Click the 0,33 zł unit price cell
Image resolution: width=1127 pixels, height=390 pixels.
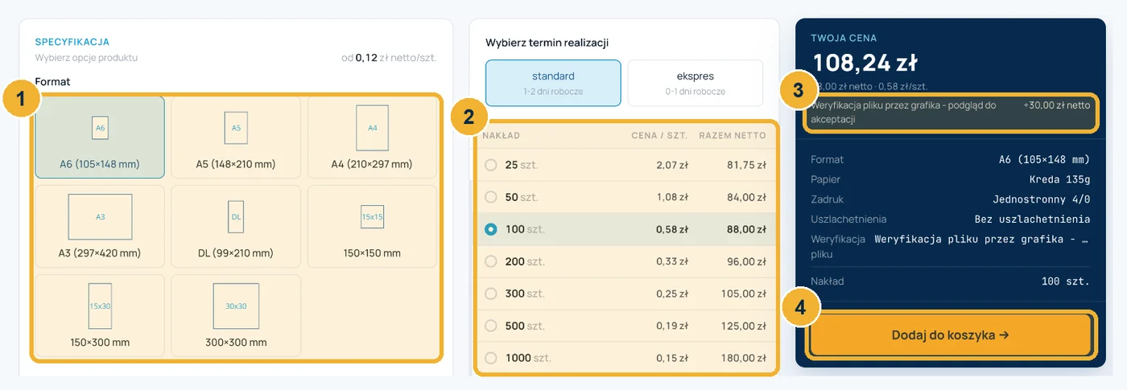pyautogui.click(x=671, y=261)
